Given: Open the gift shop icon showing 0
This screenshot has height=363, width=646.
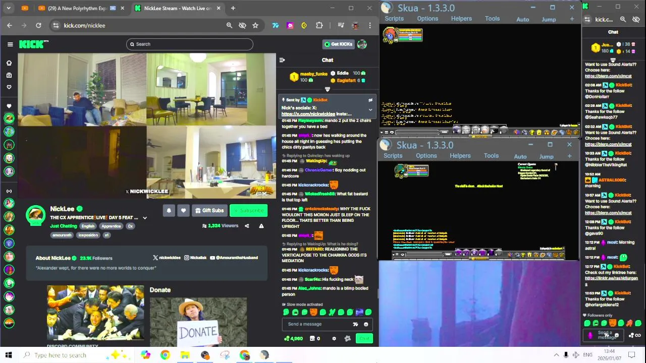Looking at the screenshot, I should [x=315, y=338].
